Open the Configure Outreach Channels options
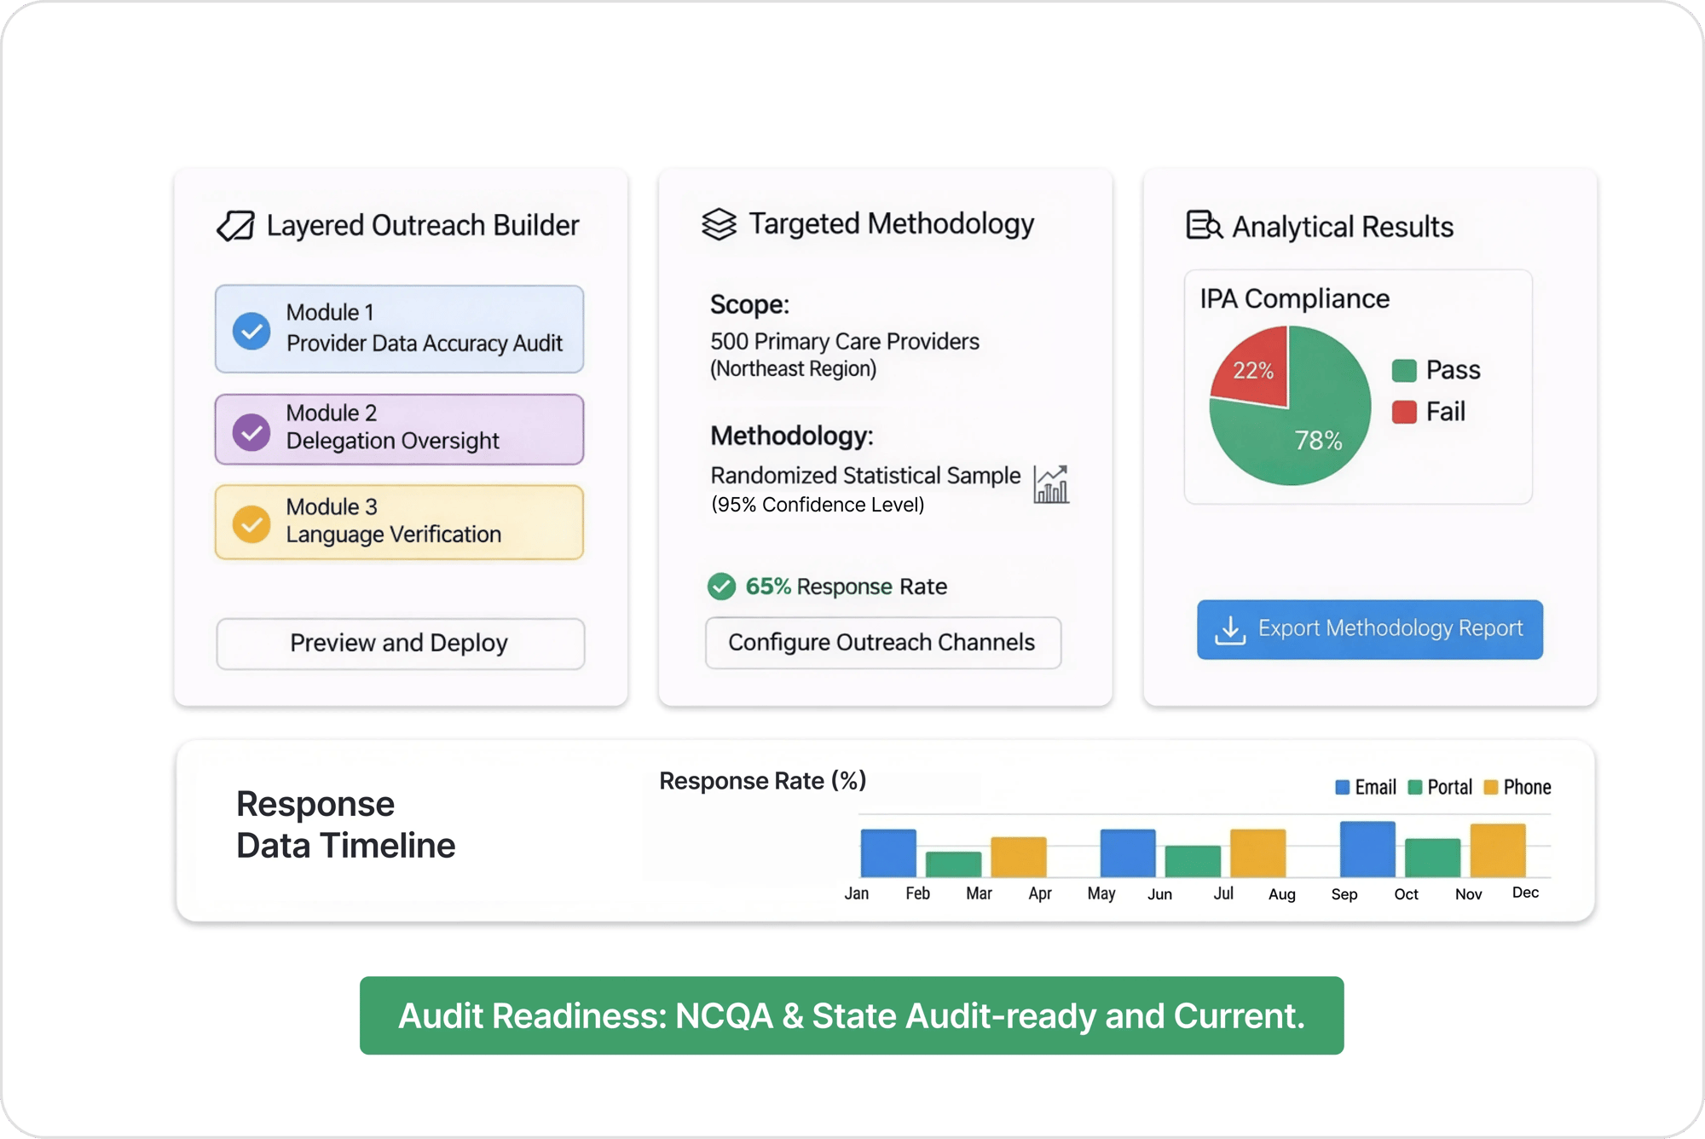This screenshot has height=1139, width=1705. [882, 643]
